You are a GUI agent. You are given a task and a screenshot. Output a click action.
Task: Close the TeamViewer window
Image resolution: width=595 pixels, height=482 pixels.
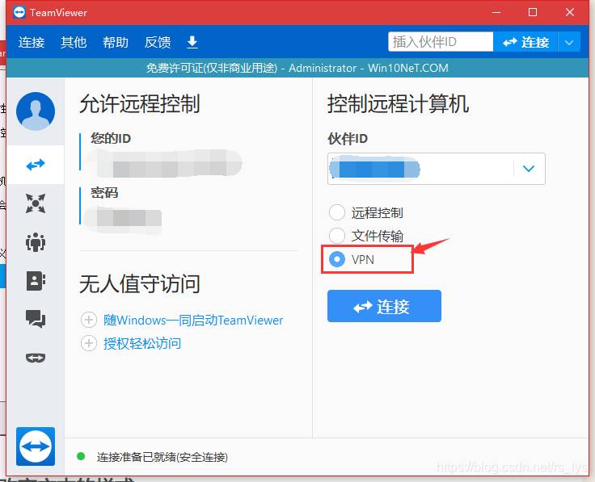[x=570, y=12]
